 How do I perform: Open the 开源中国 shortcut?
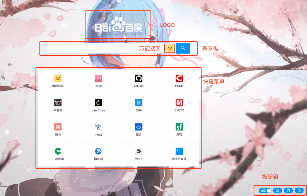[58, 151]
